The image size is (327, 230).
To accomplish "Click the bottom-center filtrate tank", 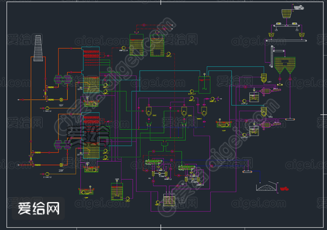I will tap(169, 200).
